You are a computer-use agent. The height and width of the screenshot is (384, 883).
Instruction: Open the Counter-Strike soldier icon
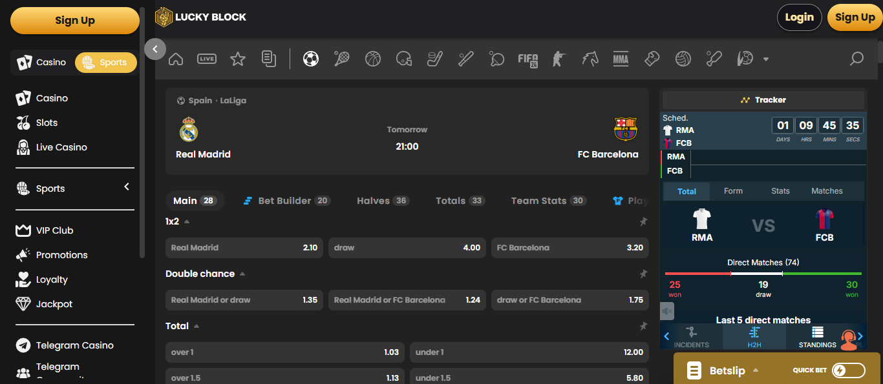559,59
